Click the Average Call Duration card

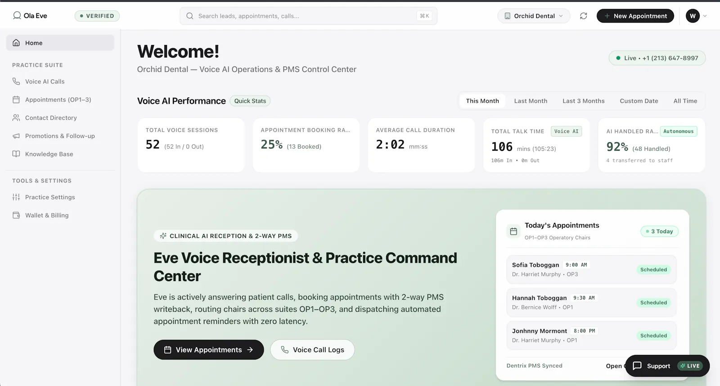(421, 145)
